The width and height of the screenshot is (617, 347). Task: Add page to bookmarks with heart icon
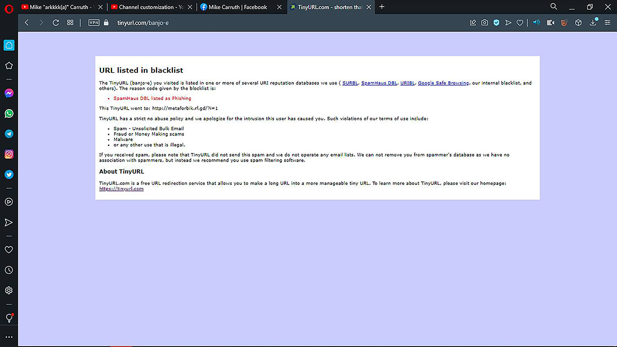[x=520, y=23]
